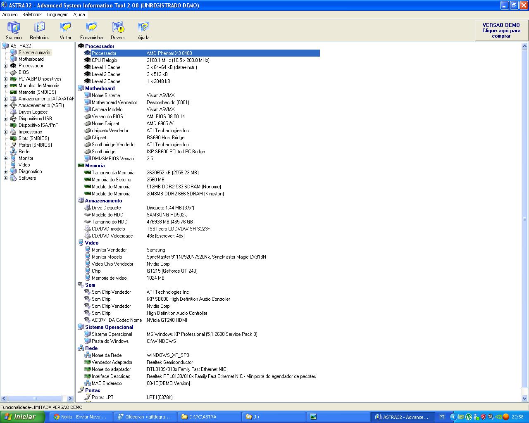Select the Versao do BIOS row
Viewport: 529px width, 423px height.
click(202, 116)
